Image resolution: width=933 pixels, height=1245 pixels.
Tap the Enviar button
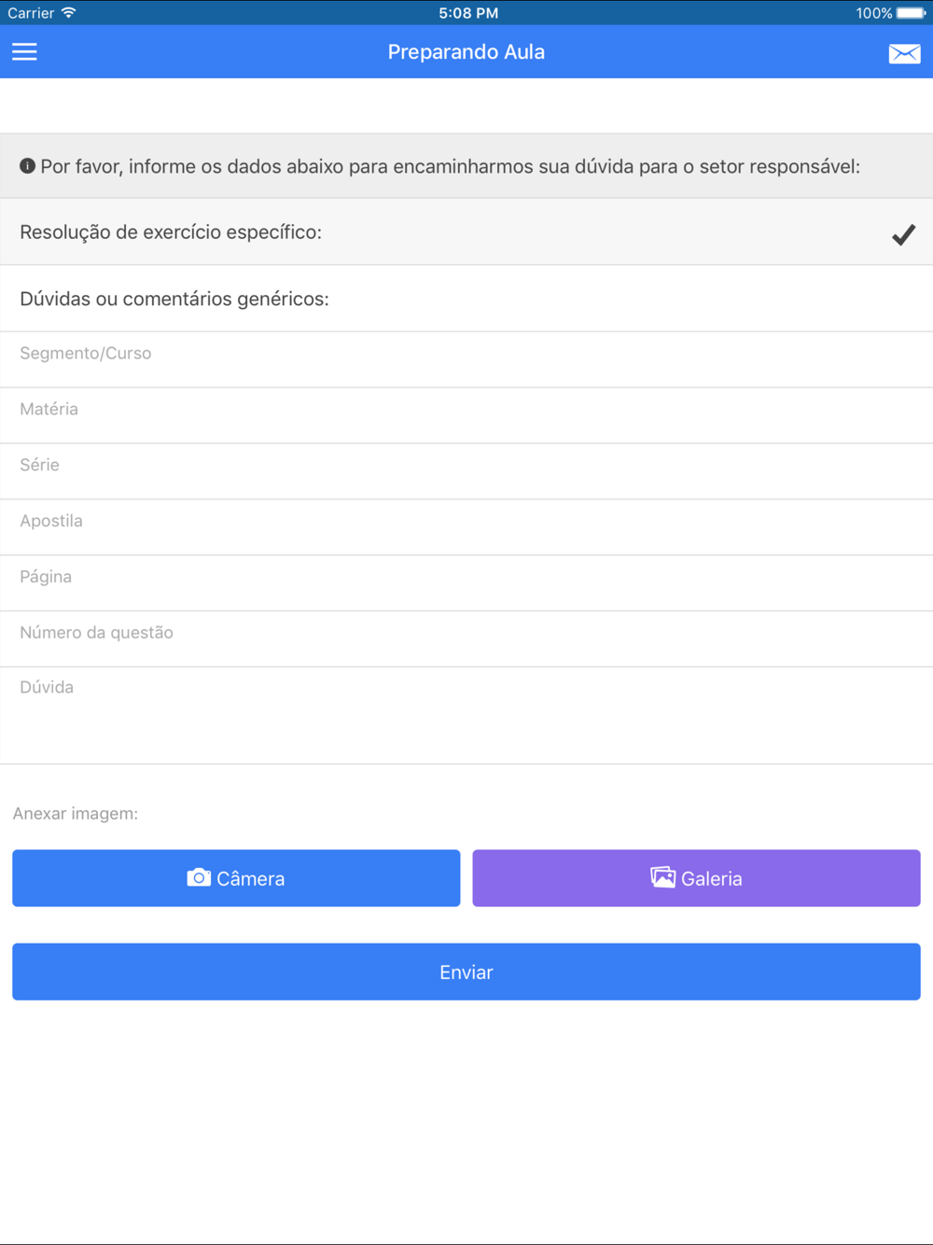tap(466, 972)
